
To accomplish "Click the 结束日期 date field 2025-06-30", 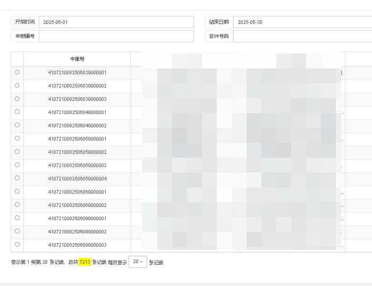I will pyautogui.click(x=303, y=22).
